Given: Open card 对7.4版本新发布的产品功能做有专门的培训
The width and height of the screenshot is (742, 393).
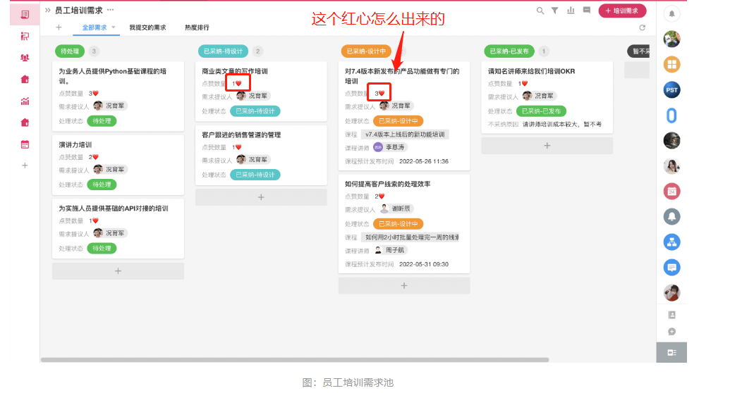Looking at the screenshot, I should tap(404, 116).
